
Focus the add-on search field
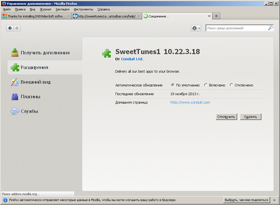coord(237,28)
